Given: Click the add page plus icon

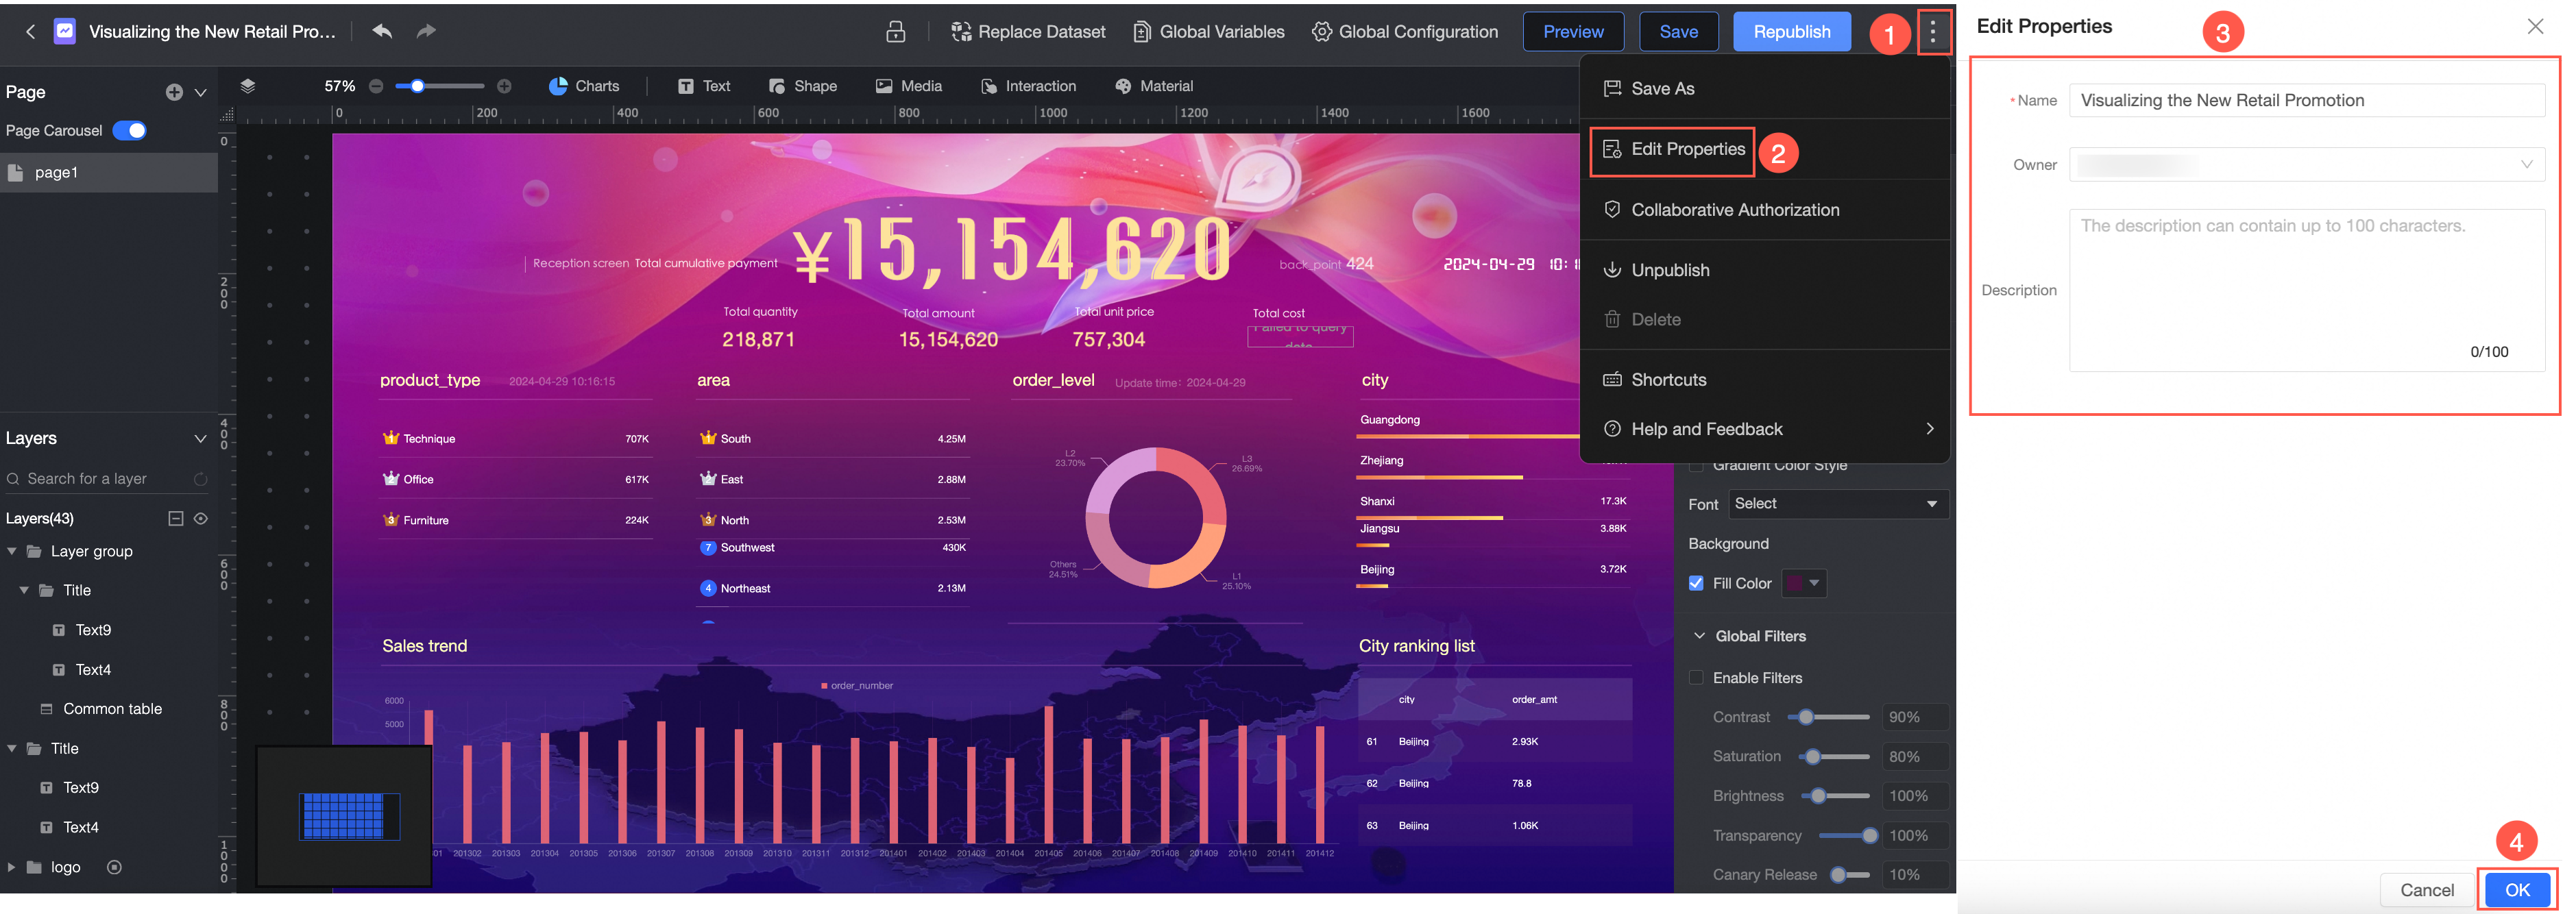Looking at the screenshot, I should click(x=174, y=92).
